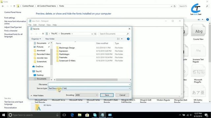
Task: Open File Explorer from taskbar
Action: [80, 115]
